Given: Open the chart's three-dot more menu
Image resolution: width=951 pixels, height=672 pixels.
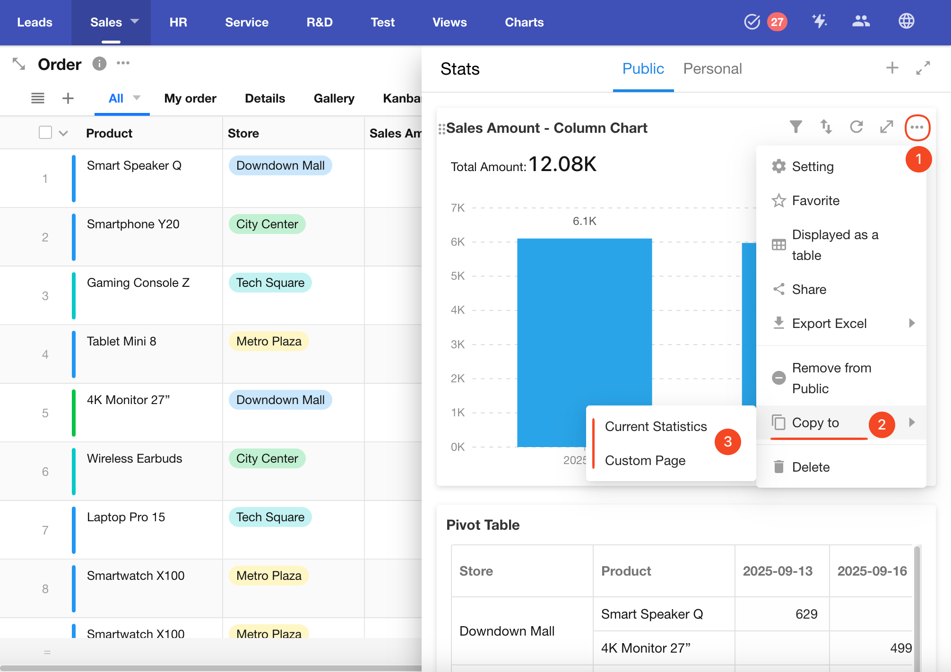Looking at the screenshot, I should coord(917,127).
